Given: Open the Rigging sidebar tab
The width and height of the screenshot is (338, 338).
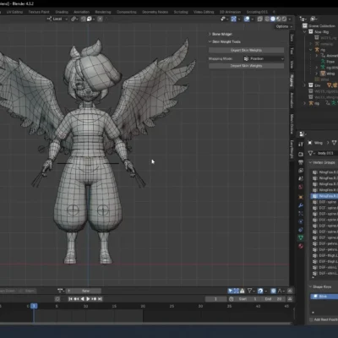Looking at the screenshot, I should point(292,81).
